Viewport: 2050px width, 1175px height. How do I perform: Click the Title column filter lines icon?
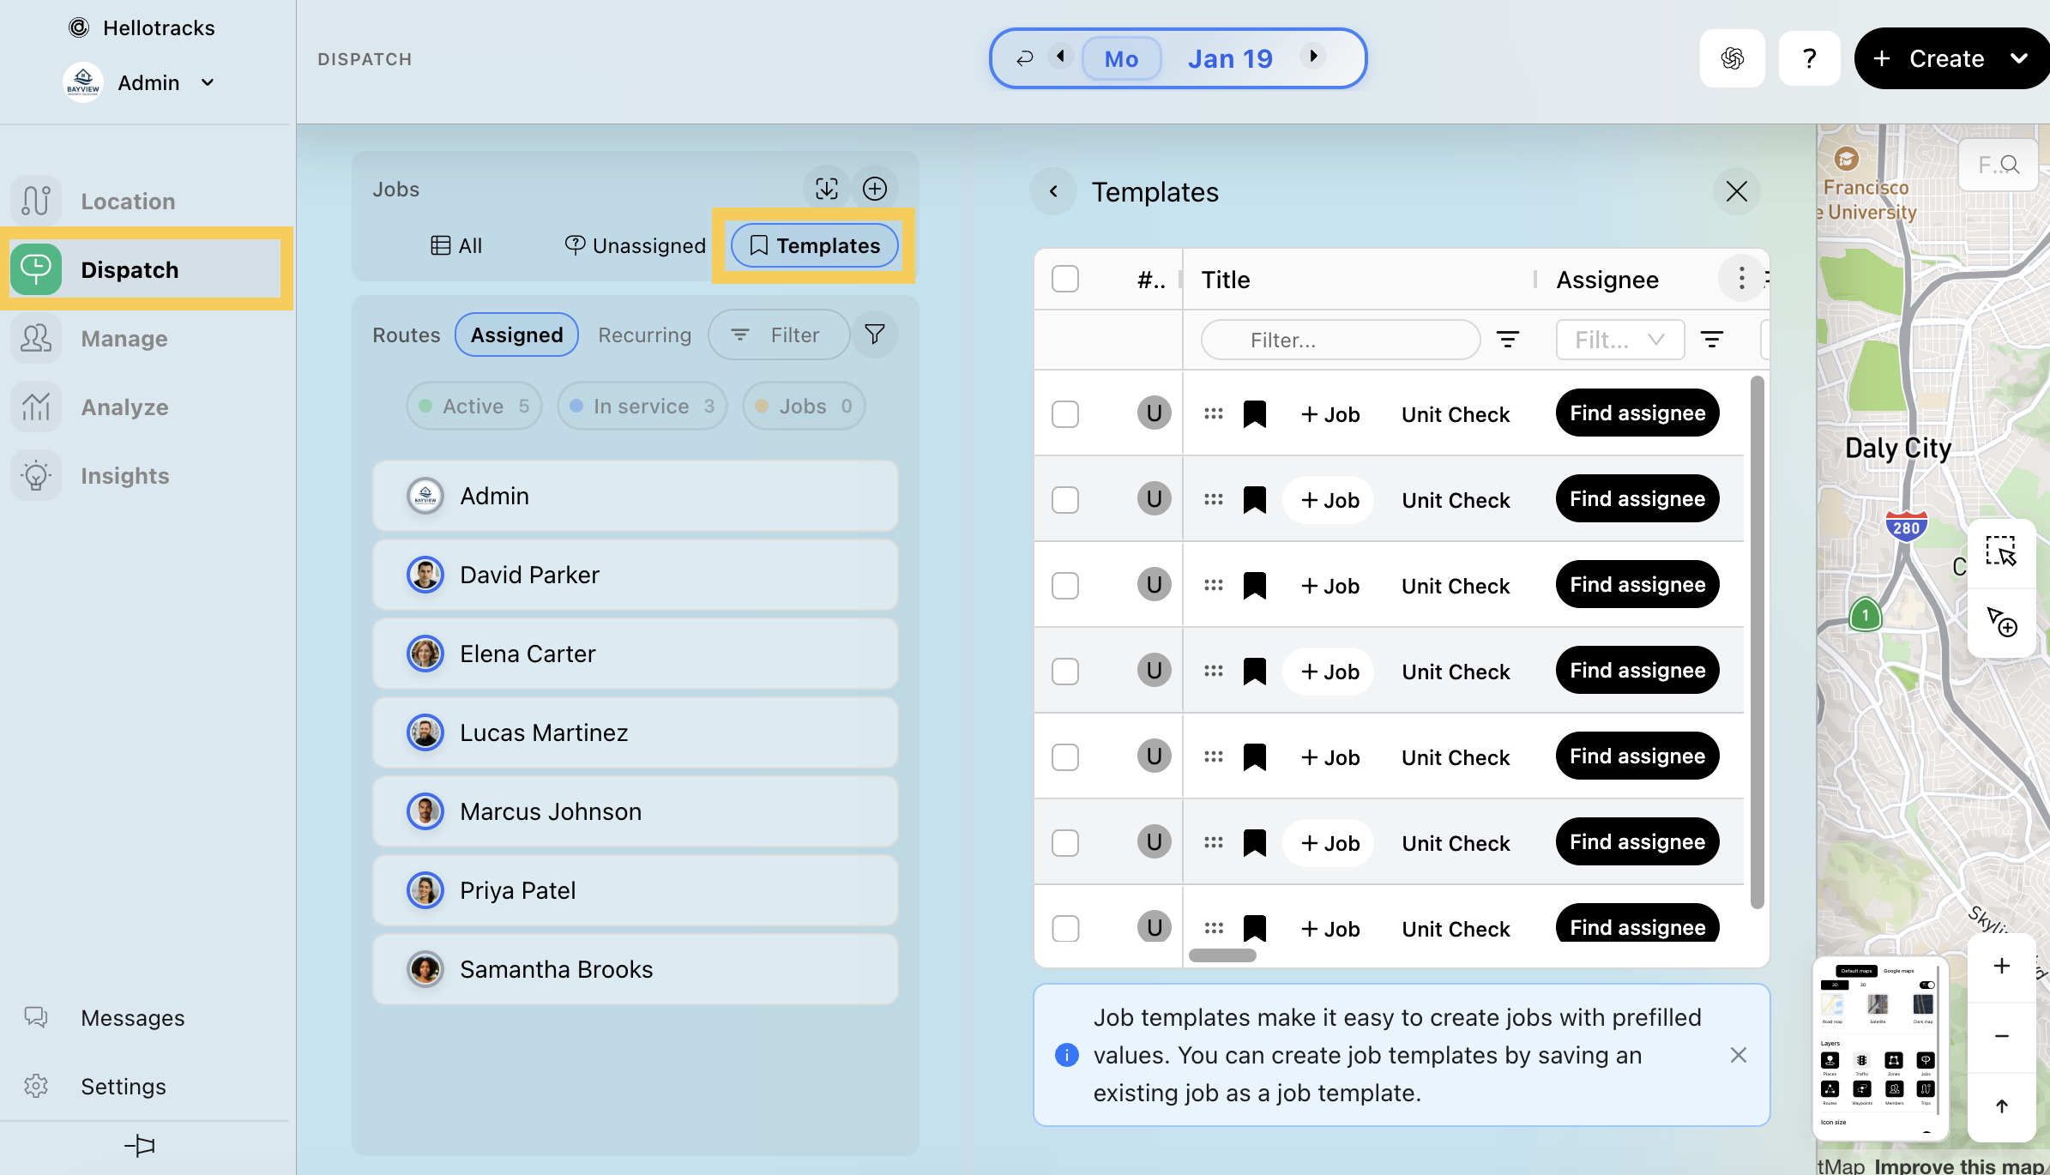[x=1507, y=340]
